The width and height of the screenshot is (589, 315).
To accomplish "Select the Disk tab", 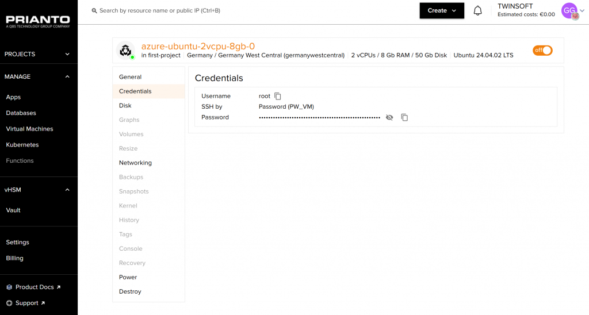I will pos(125,106).
